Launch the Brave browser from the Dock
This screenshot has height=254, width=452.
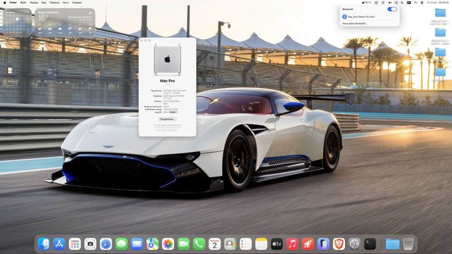(339, 244)
